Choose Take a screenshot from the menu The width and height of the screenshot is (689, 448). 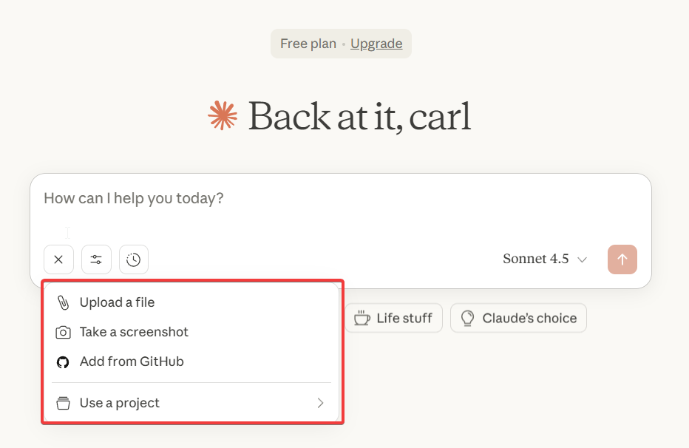click(134, 333)
